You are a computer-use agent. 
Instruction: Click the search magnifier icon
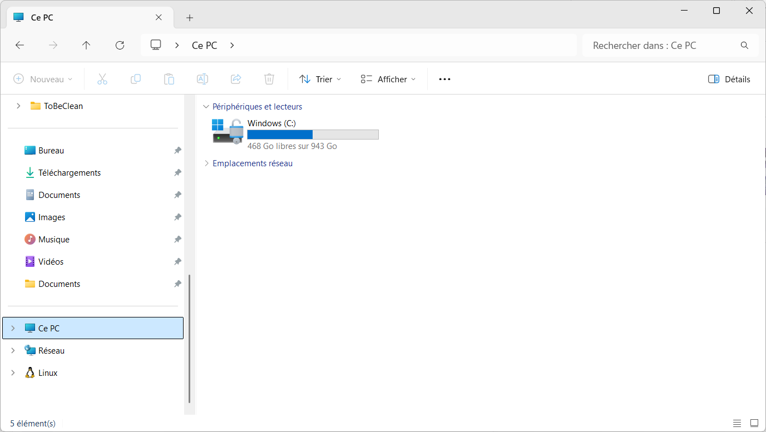[x=745, y=46]
